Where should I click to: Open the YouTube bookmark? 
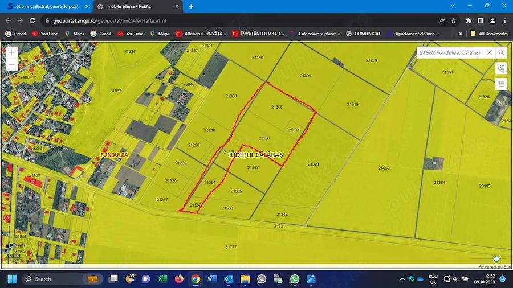pyautogui.click(x=45, y=34)
